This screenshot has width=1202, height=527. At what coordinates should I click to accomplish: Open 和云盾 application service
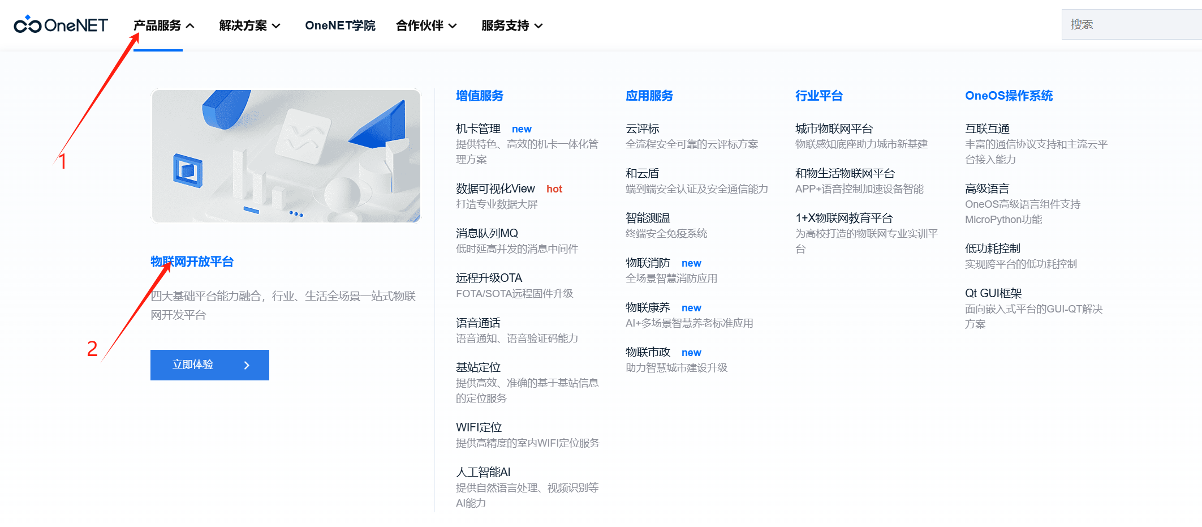[643, 174]
